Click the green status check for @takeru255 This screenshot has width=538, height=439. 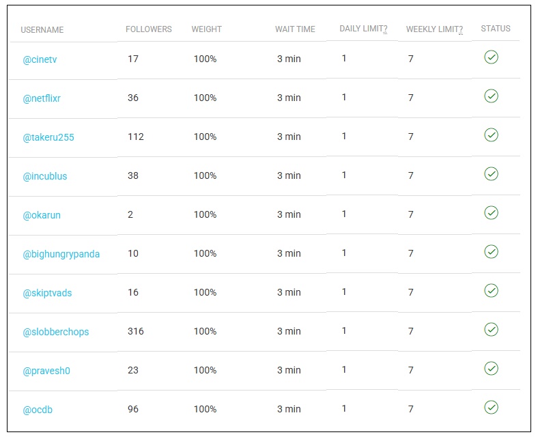coord(491,135)
